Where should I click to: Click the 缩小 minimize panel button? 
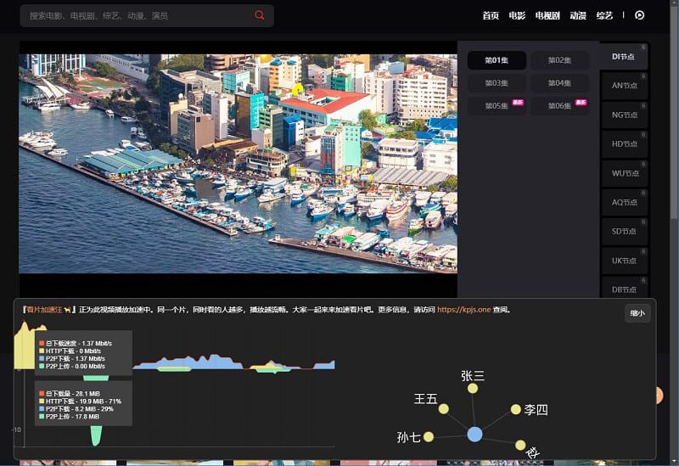[x=637, y=313]
